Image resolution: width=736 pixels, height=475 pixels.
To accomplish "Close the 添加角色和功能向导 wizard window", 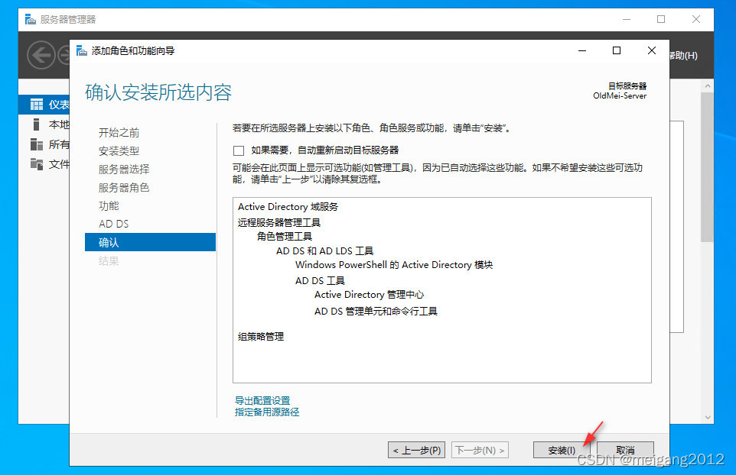I will point(652,50).
